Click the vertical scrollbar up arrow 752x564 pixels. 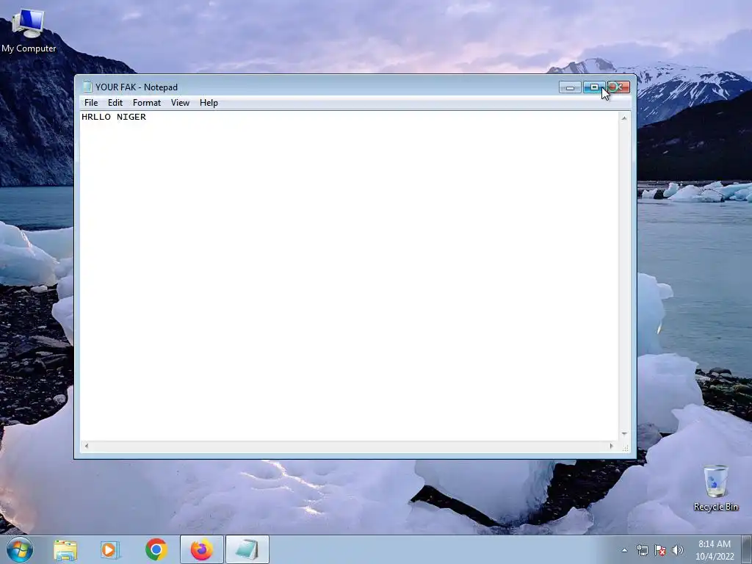(624, 117)
